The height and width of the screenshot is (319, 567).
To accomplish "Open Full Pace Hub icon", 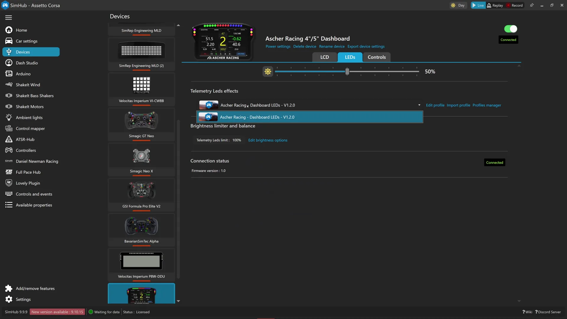I will 9,172.
